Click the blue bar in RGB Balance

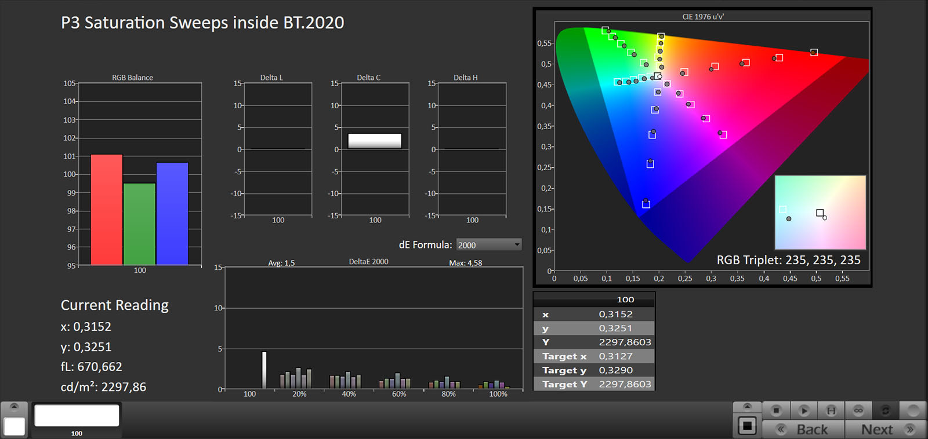point(172,213)
